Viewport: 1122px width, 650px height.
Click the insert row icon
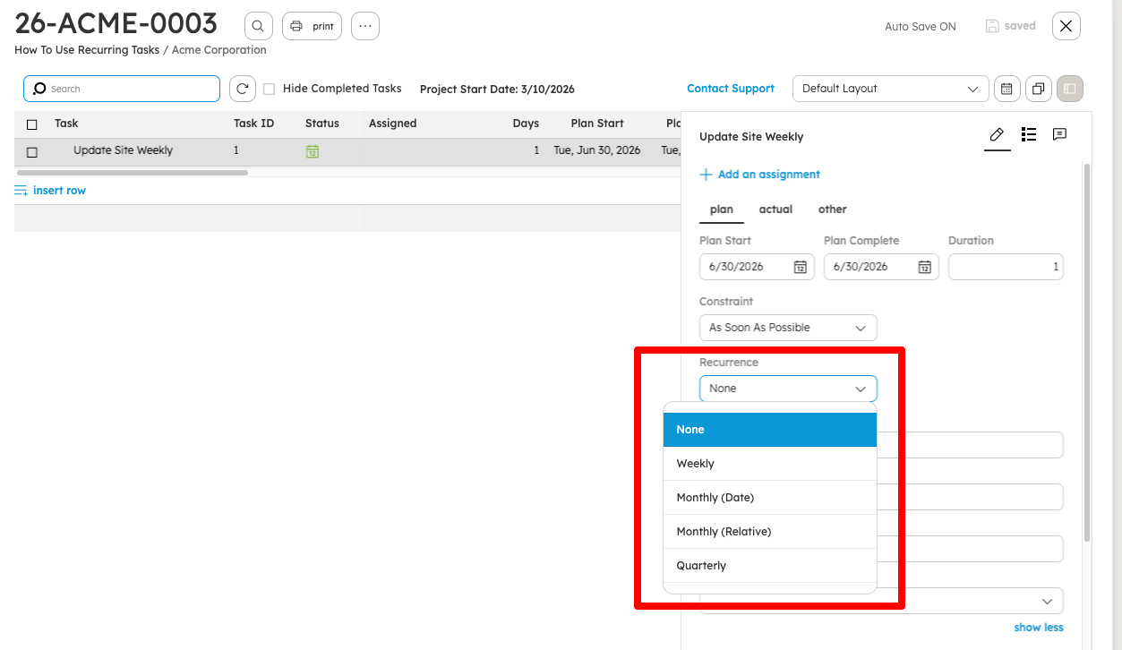[x=21, y=191]
